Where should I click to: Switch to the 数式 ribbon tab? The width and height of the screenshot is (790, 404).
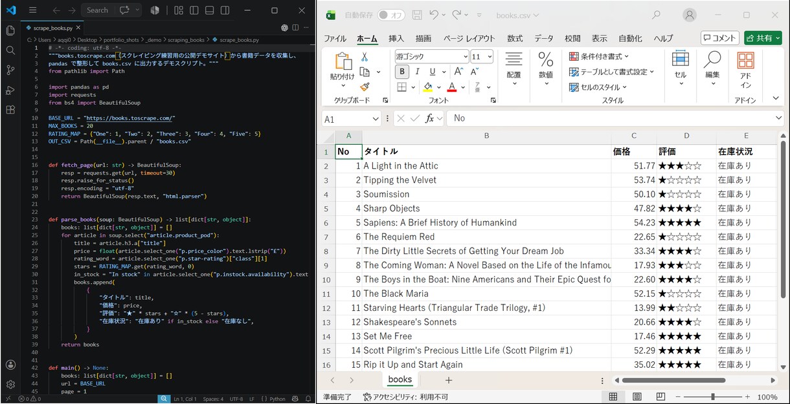[515, 38]
